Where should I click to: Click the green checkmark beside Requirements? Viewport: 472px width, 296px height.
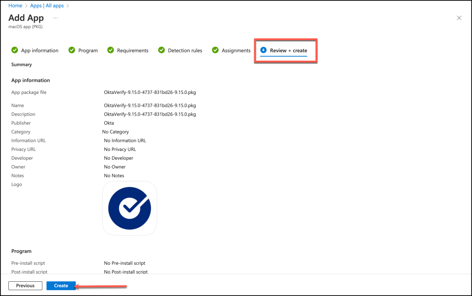pyautogui.click(x=111, y=50)
